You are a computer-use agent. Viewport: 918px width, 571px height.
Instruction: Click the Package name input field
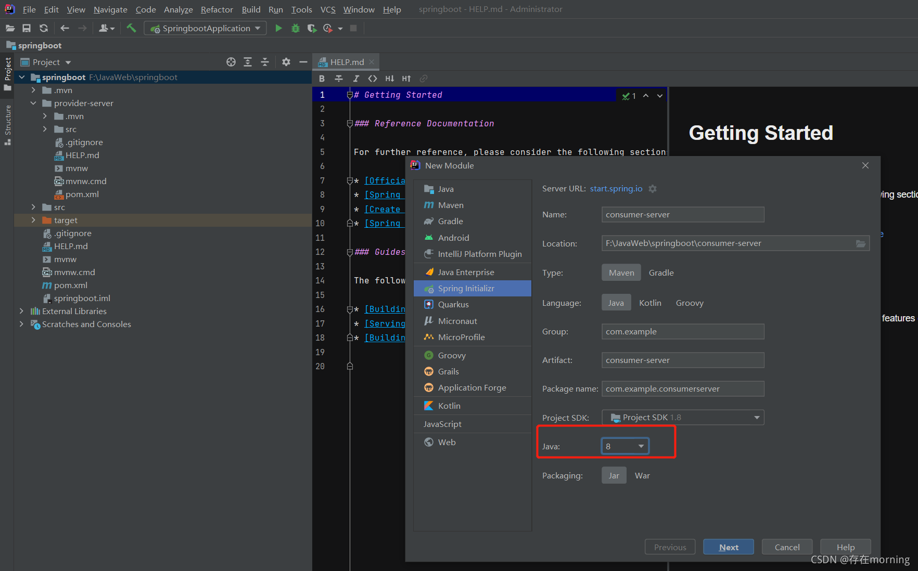point(683,389)
